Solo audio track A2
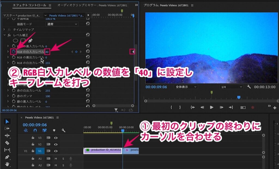This screenshot has height=169, width=279. pyautogui.click(x=63, y=165)
